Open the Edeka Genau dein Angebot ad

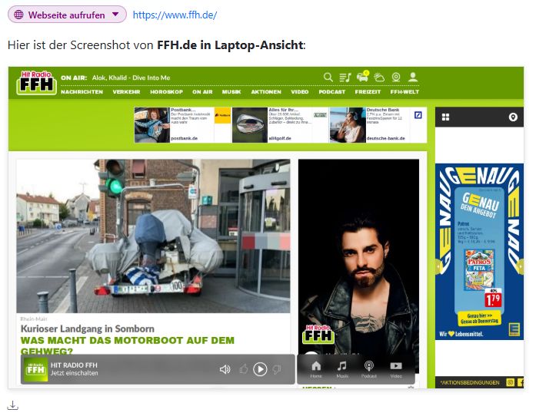tap(479, 252)
